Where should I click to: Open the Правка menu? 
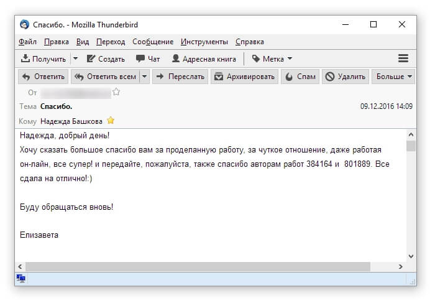[56, 42]
